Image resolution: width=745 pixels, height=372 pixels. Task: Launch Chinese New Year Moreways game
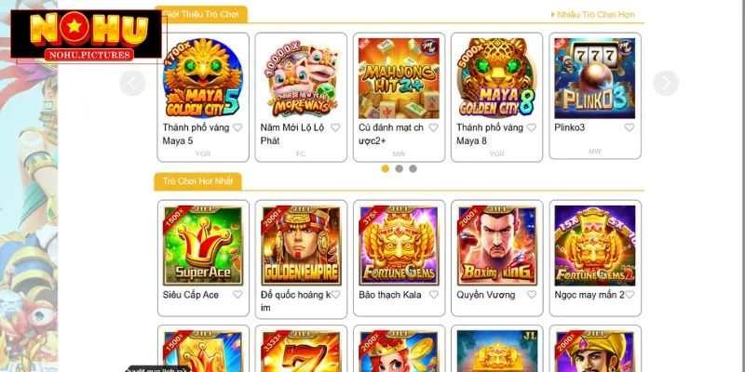[301, 78]
